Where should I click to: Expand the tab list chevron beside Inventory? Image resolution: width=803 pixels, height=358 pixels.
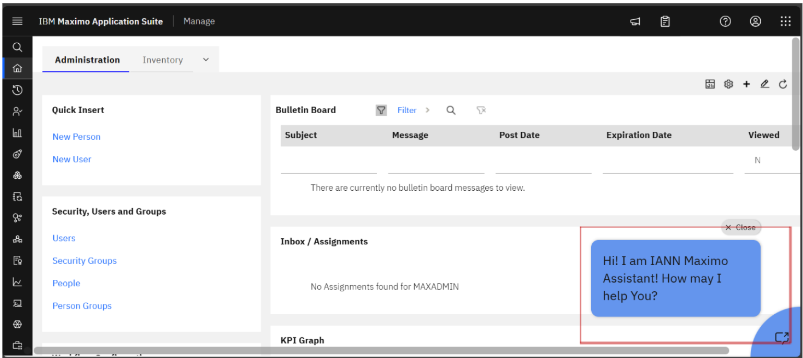pyautogui.click(x=205, y=59)
